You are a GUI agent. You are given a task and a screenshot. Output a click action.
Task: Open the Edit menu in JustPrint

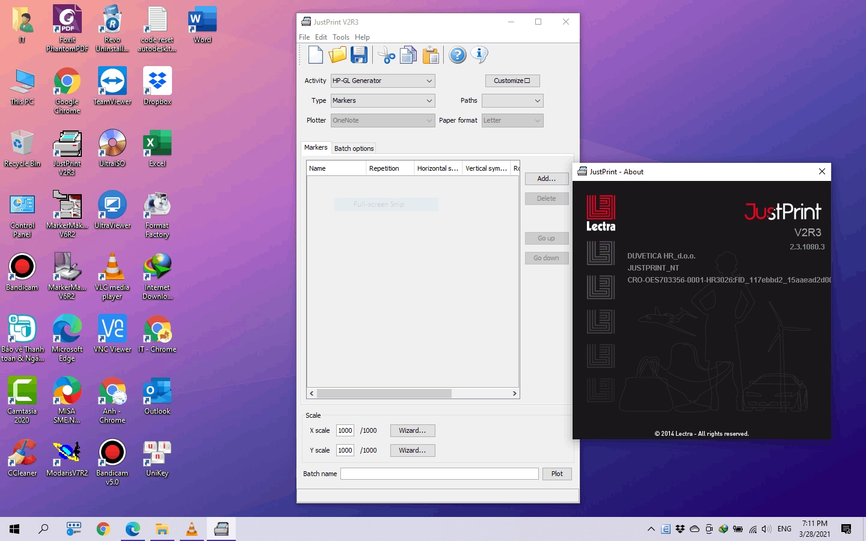click(x=321, y=37)
